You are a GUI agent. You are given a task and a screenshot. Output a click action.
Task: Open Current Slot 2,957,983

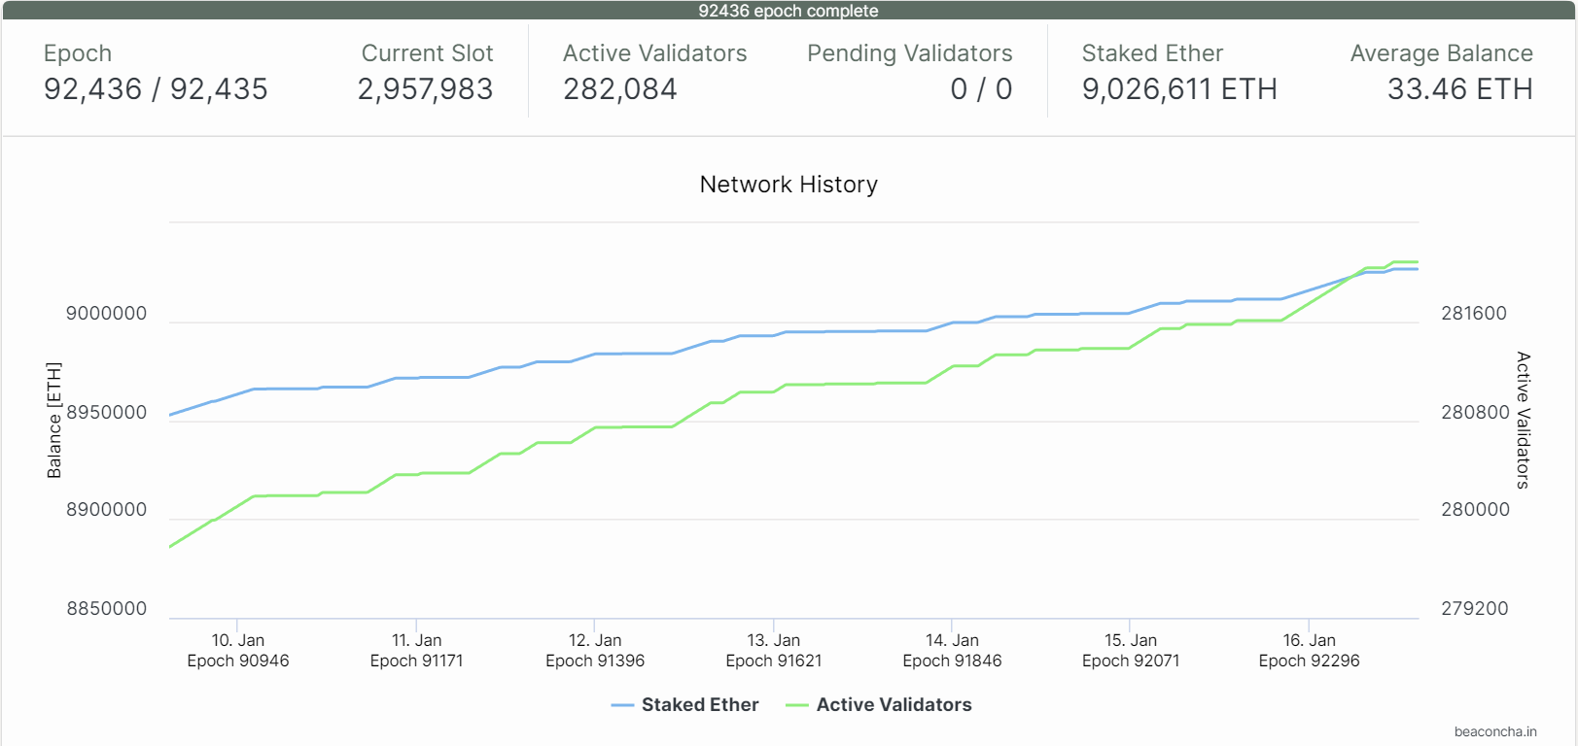point(425,89)
